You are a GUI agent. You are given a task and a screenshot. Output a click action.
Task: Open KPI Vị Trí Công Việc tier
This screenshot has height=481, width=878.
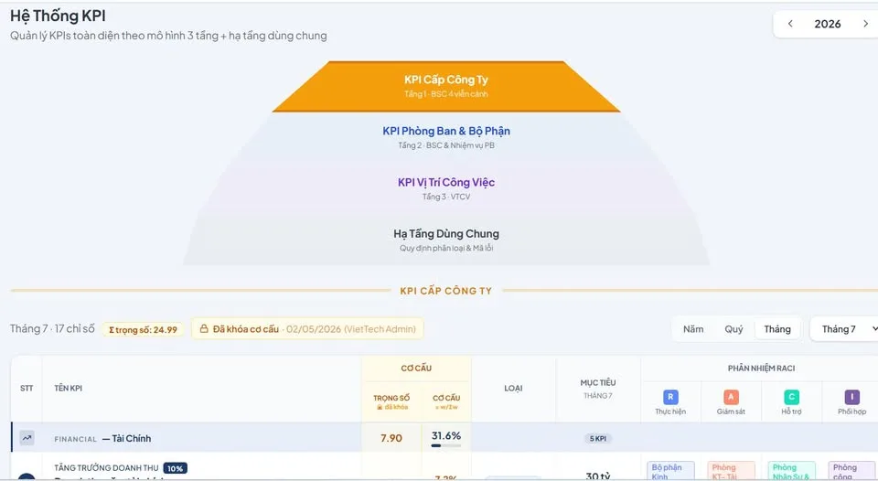coord(446,188)
